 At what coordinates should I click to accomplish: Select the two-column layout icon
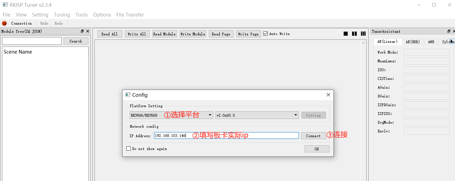click(x=354, y=34)
